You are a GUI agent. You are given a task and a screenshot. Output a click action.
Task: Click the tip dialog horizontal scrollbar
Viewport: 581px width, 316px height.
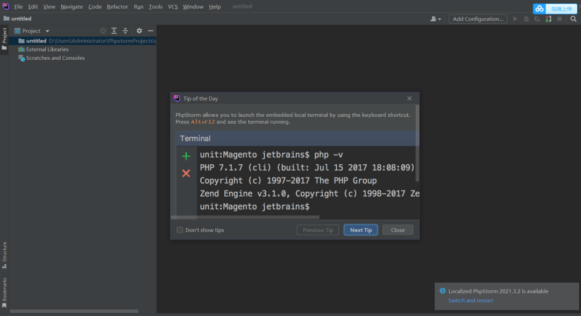[x=245, y=217]
